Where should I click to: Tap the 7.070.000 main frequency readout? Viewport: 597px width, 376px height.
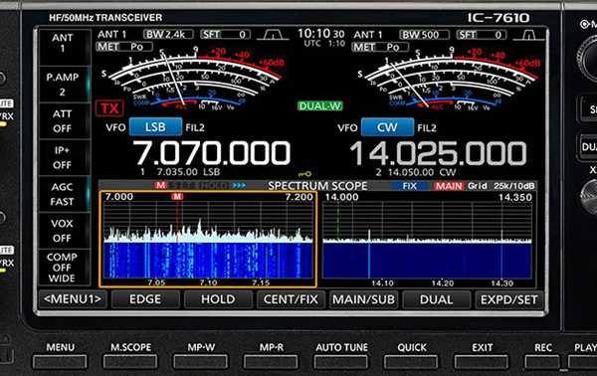pyautogui.click(x=211, y=153)
